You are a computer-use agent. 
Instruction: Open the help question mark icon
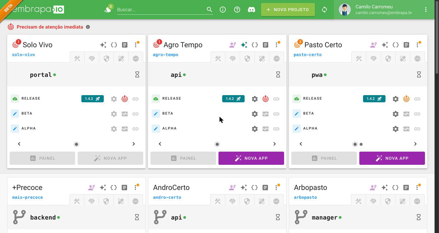pos(237,10)
